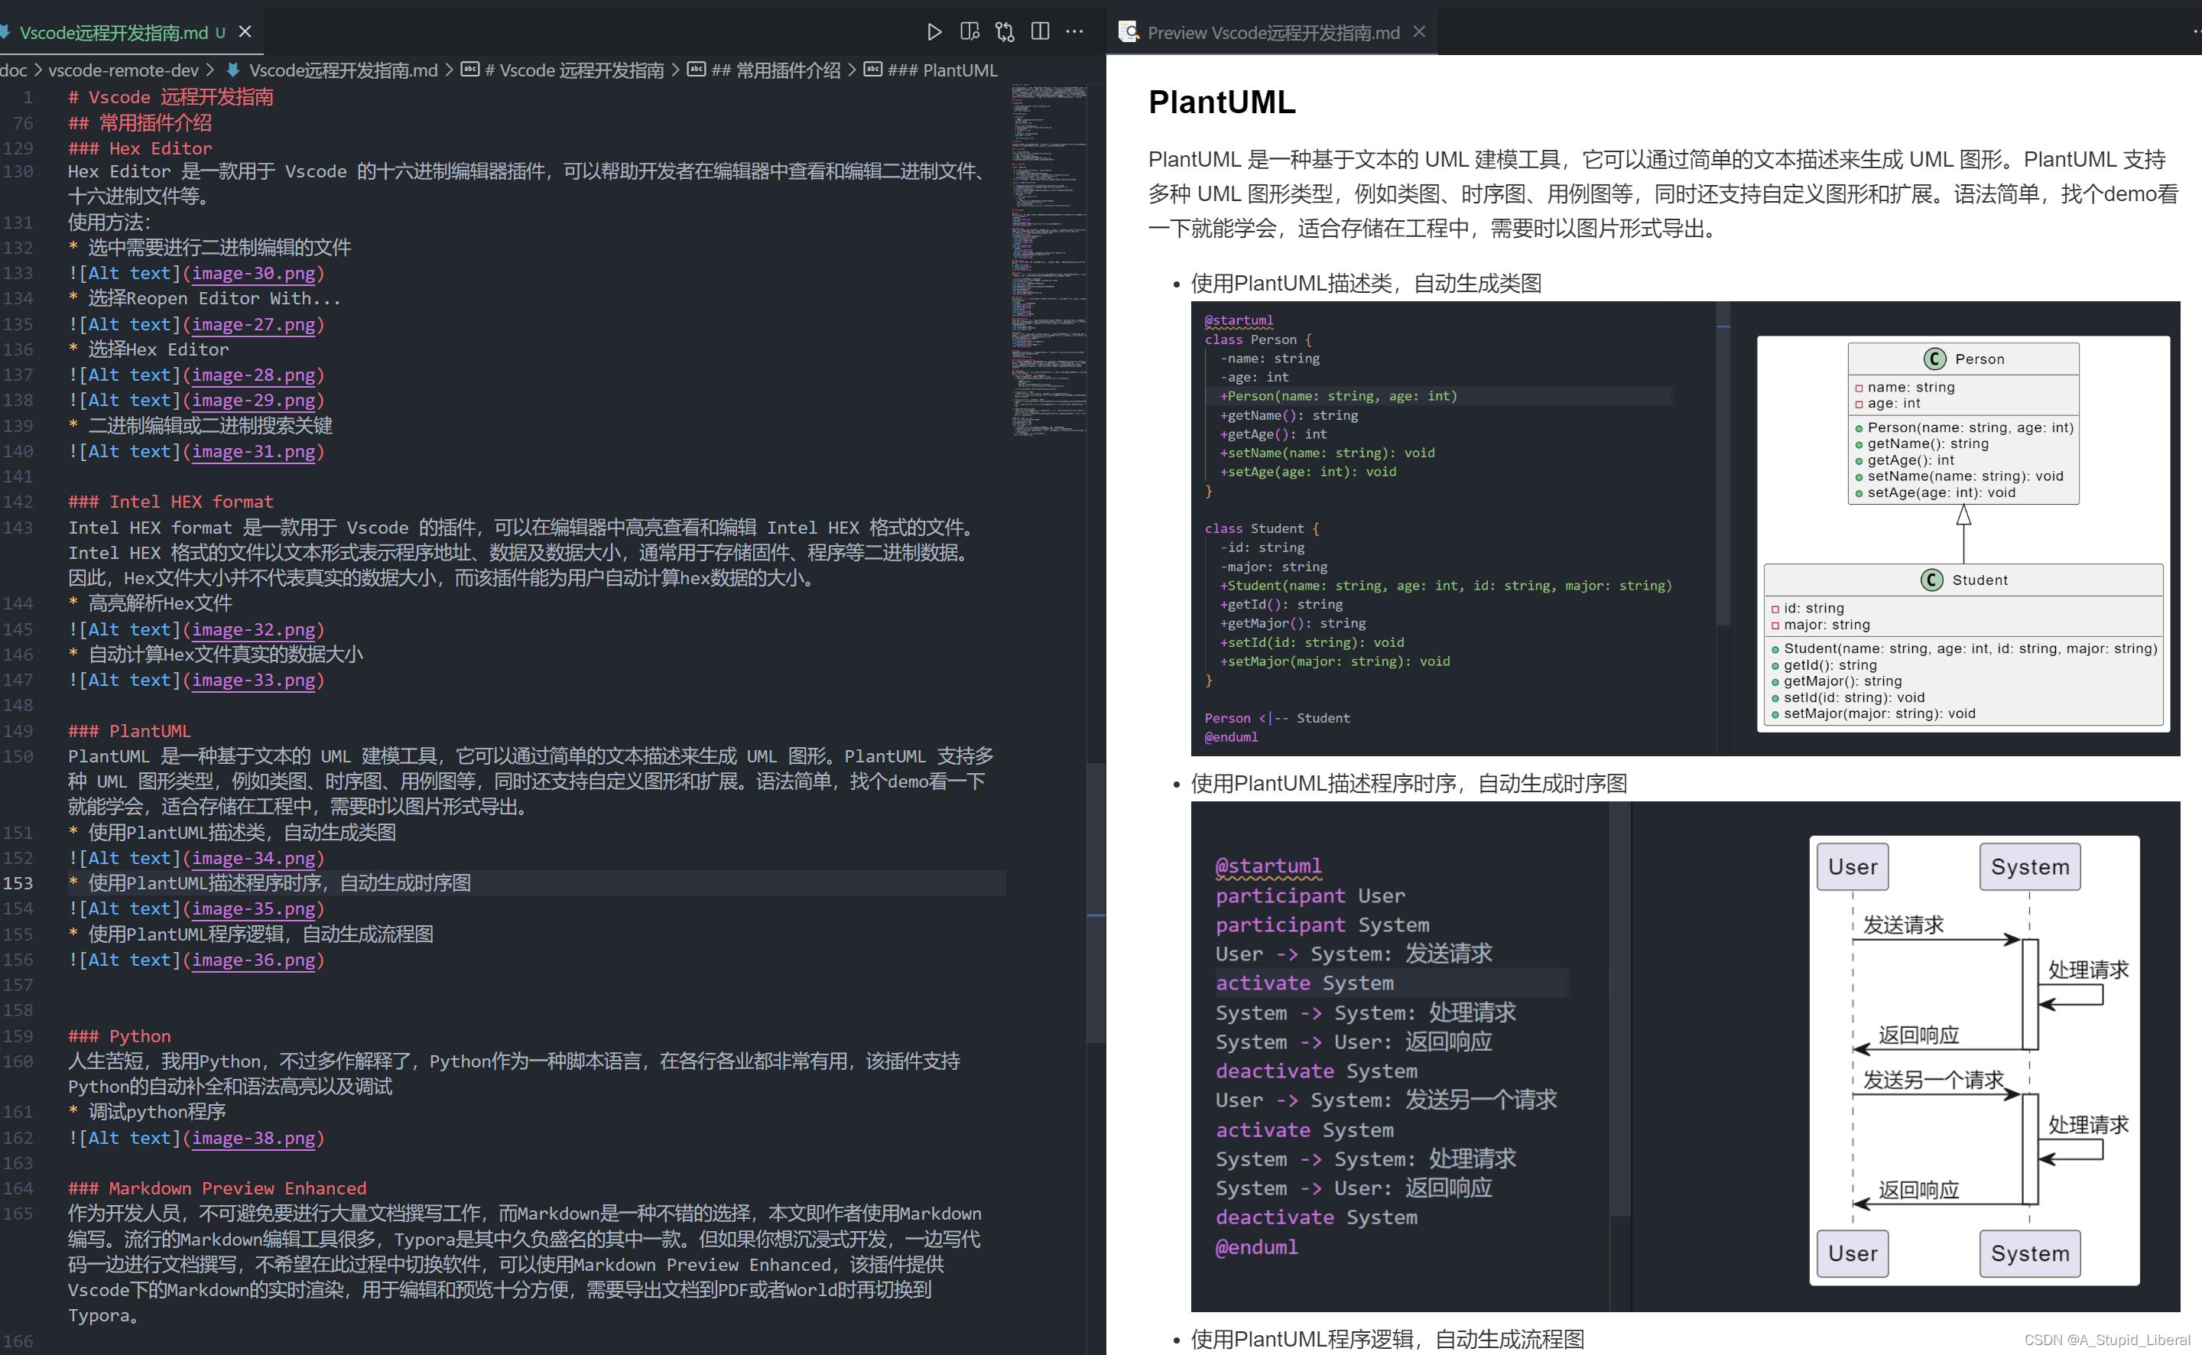This screenshot has width=2202, height=1355.
Task: Switch to the Vscode远程开发指南.md editor tab
Action: [x=113, y=32]
